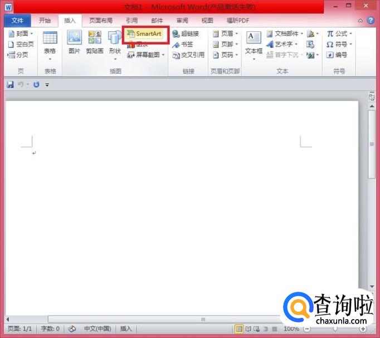Click the Word application icon in title bar
Image resolution: width=380 pixels, height=338 pixels.
(x=8, y=7)
